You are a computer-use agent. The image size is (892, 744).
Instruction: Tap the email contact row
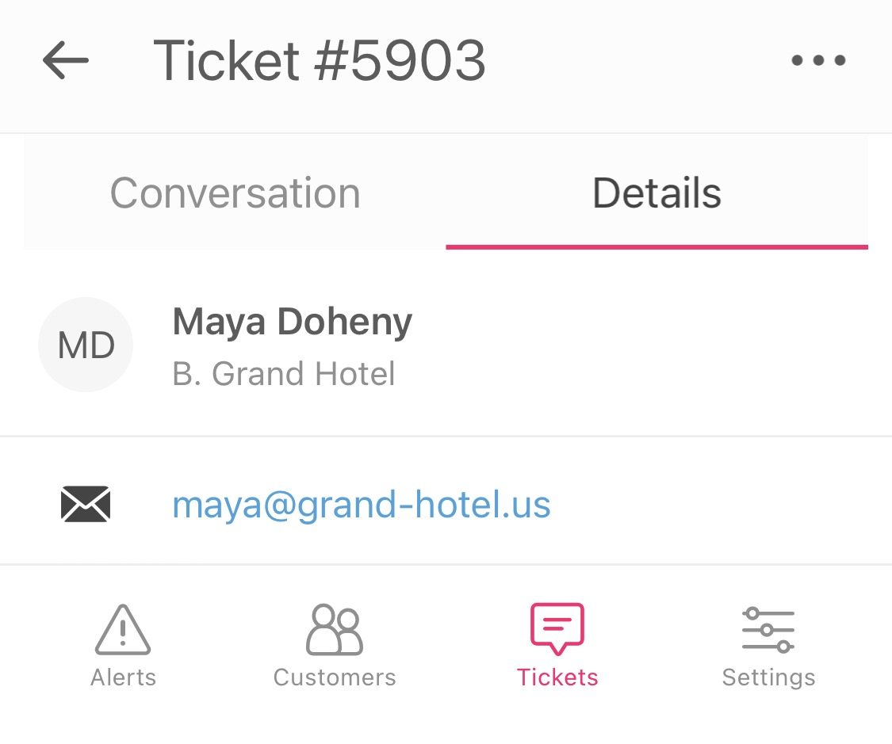446,502
